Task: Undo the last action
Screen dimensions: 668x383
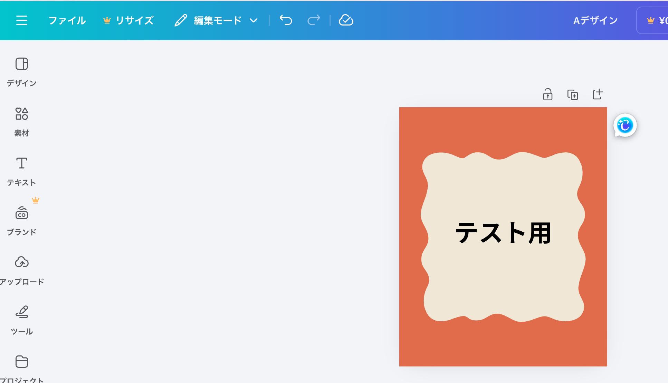Action: click(286, 20)
